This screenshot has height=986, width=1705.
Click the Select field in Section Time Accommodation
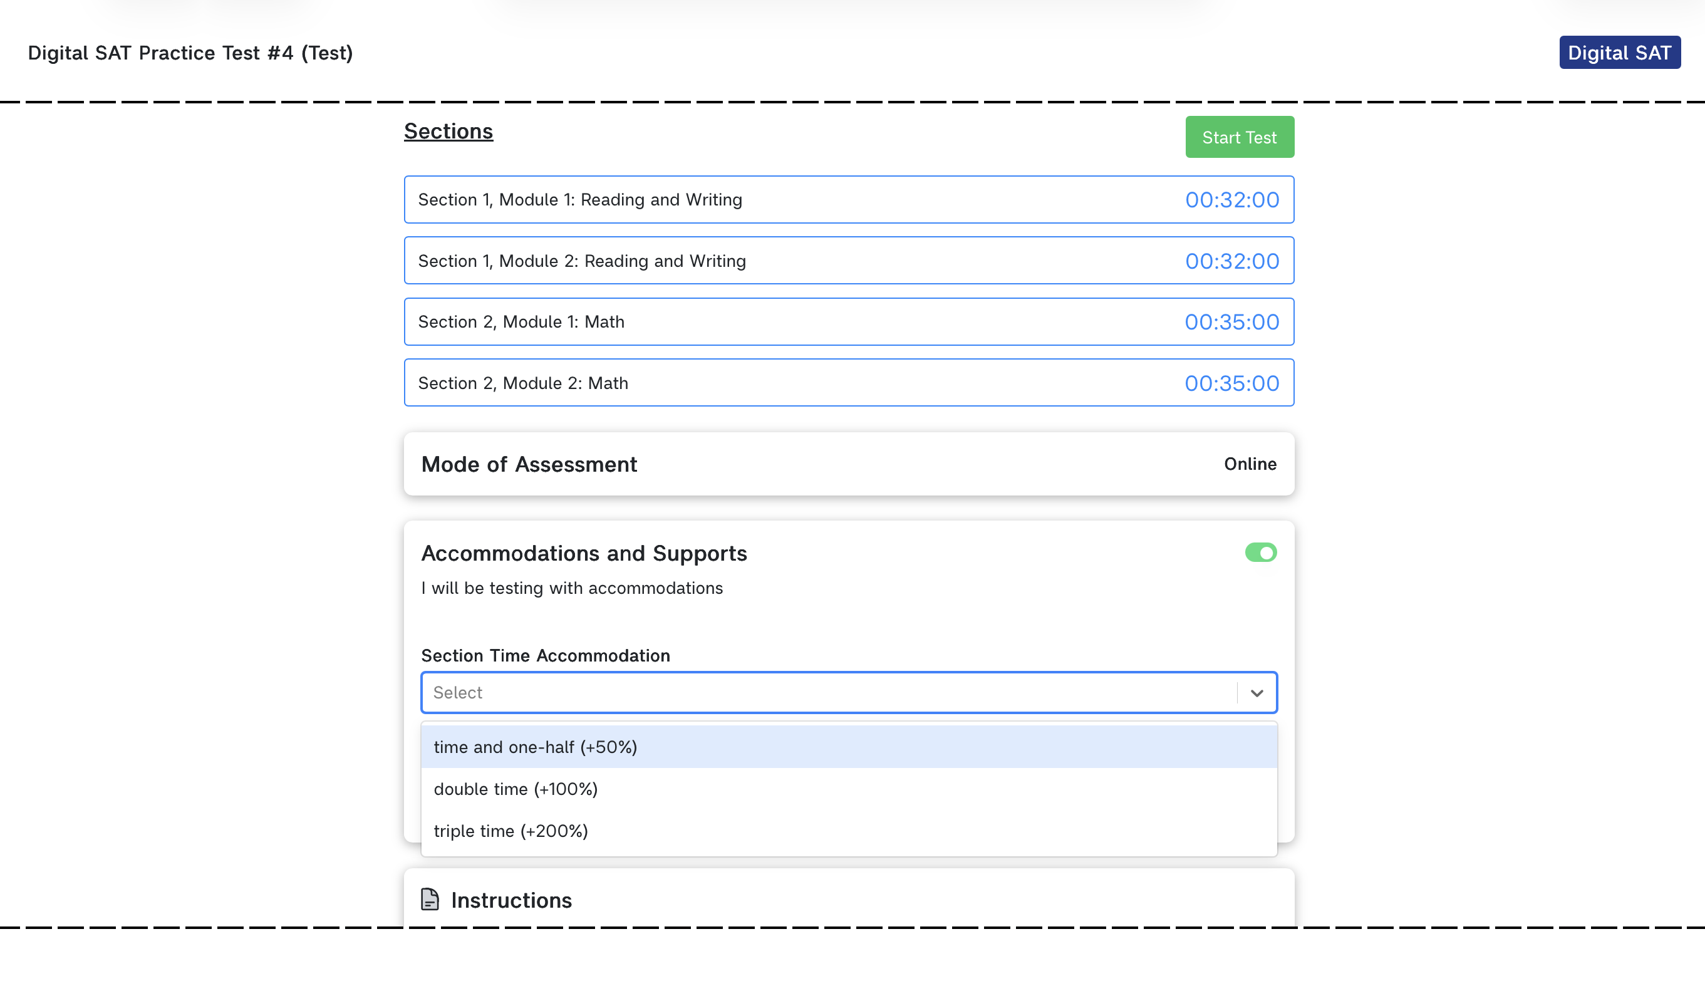tap(849, 692)
